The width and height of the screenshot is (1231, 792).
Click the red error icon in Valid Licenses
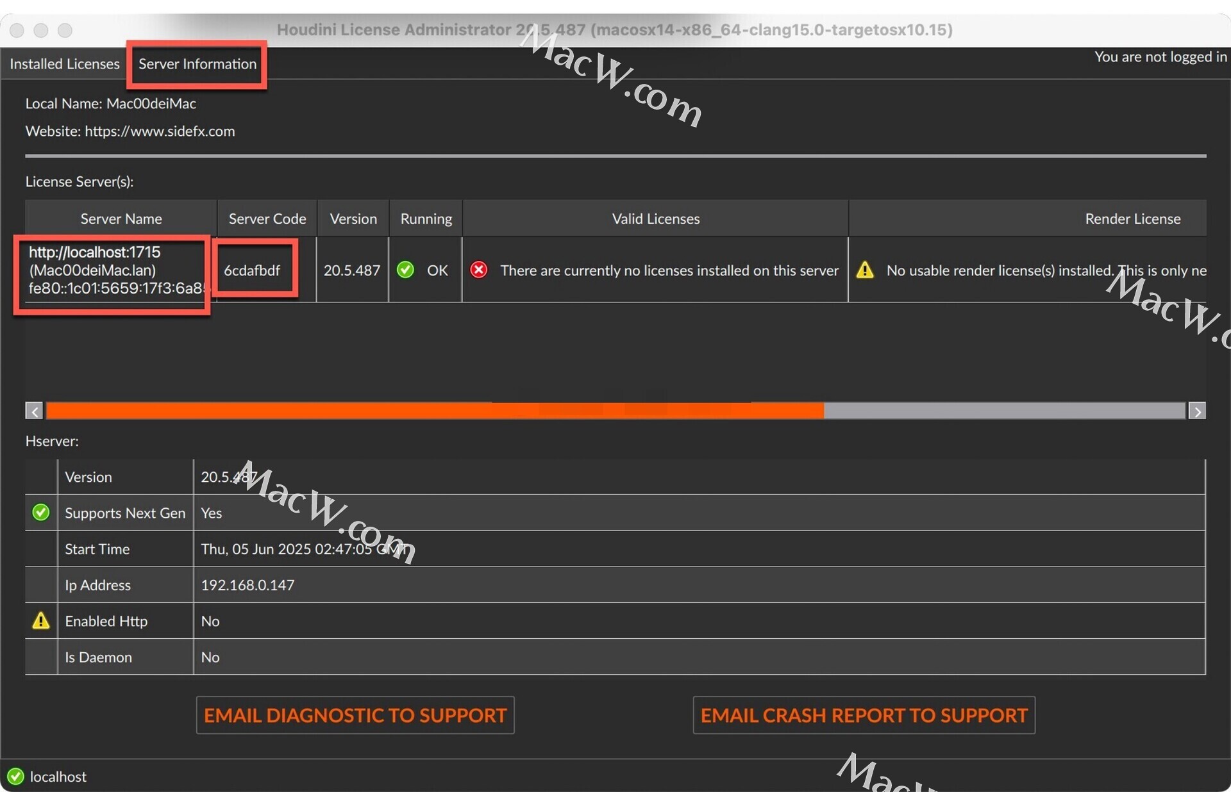pyautogui.click(x=478, y=270)
